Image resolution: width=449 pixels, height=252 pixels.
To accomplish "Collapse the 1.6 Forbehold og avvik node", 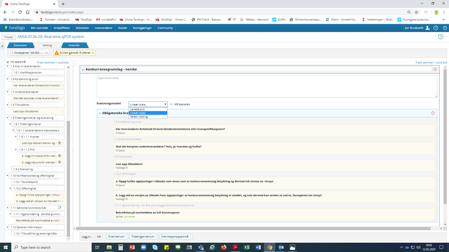I will tap(8, 79).
